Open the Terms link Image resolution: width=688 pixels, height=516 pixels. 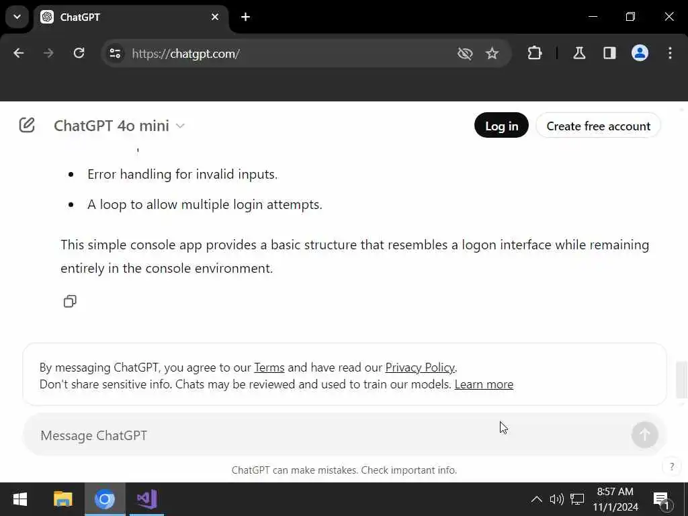[269, 368]
